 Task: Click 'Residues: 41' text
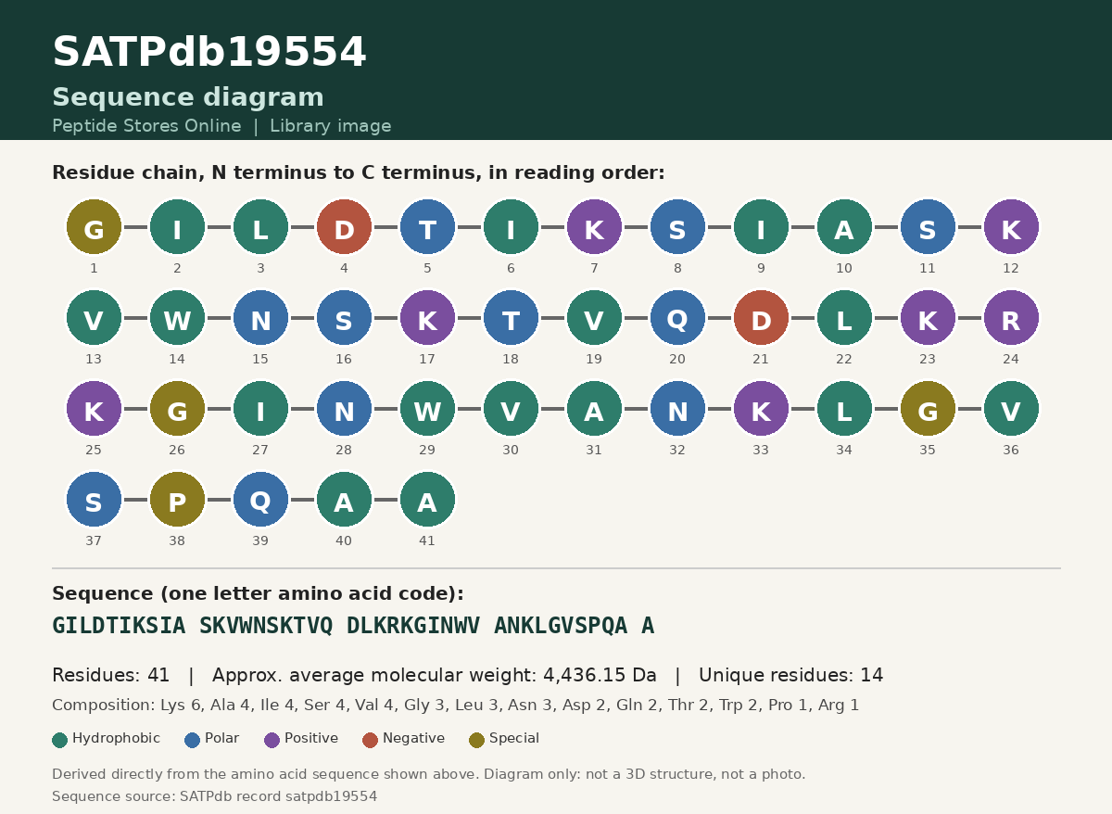pos(111,676)
